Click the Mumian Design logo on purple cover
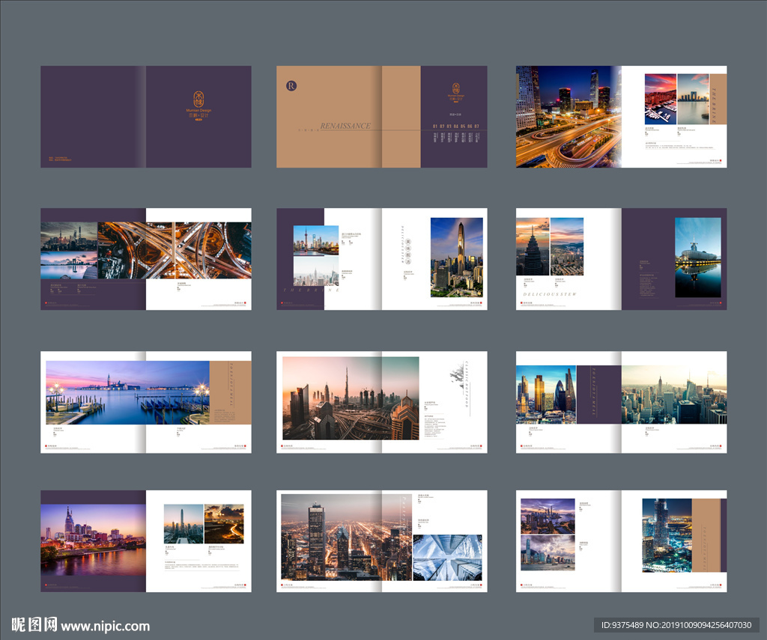The height and width of the screenshot is (640, 767). (x=198, y=105)
